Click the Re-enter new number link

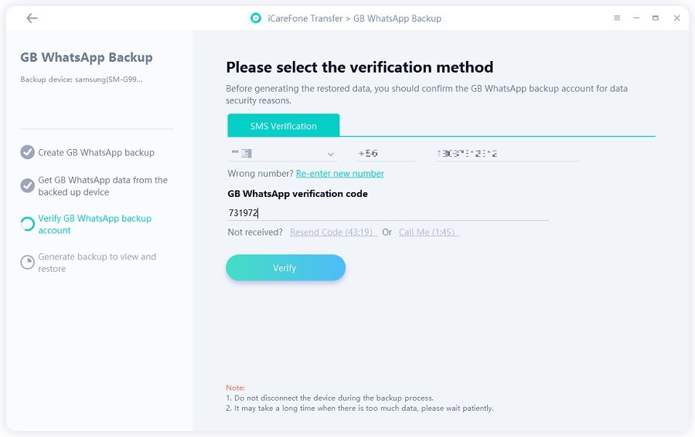(339, 174)
